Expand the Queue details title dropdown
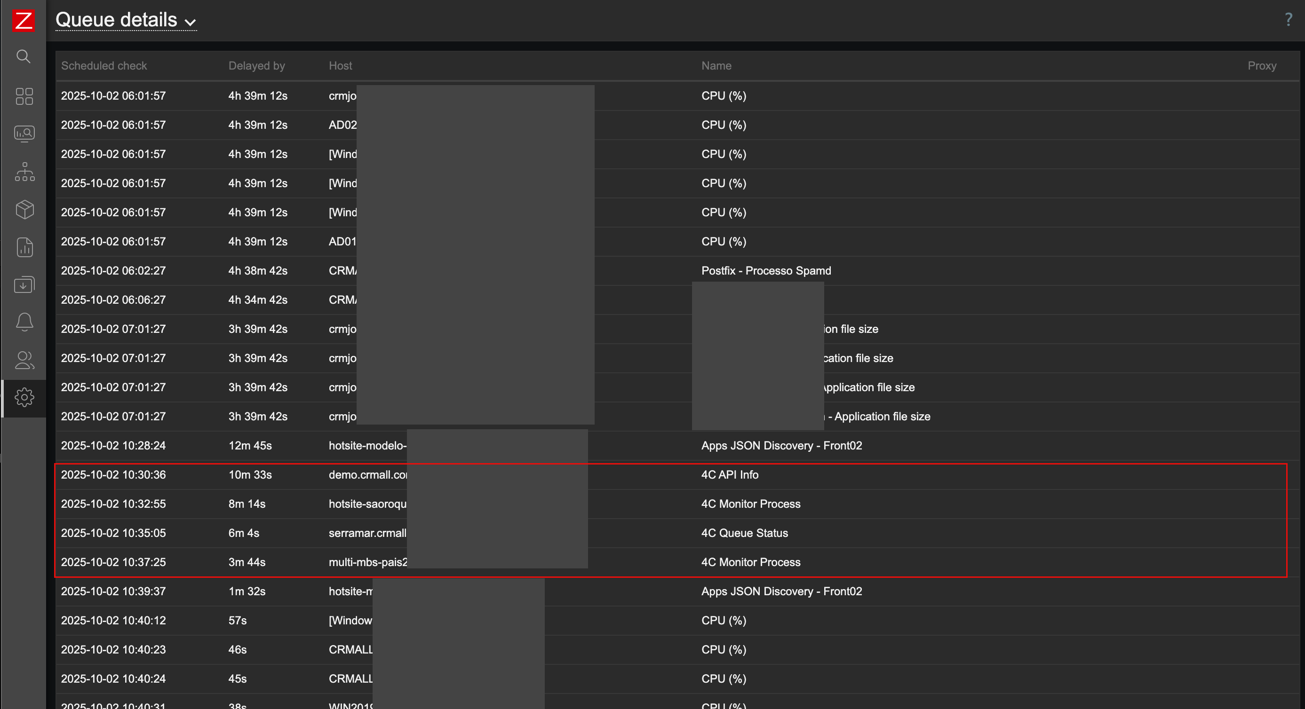The height and width of the screenshot is (709, 1305). [x=126, y=20]
